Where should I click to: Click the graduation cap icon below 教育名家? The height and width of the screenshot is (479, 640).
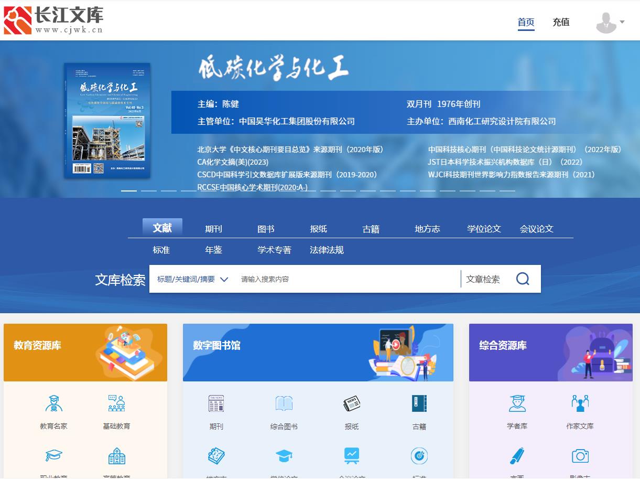click(53, 455)
